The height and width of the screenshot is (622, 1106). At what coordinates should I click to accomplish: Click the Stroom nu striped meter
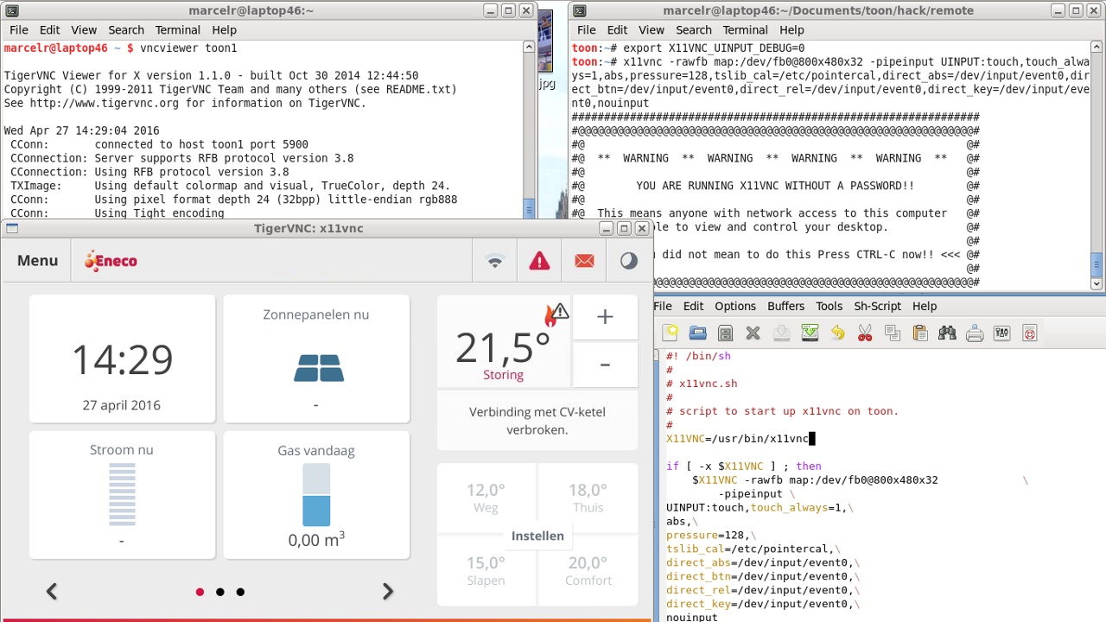[122, 495]
